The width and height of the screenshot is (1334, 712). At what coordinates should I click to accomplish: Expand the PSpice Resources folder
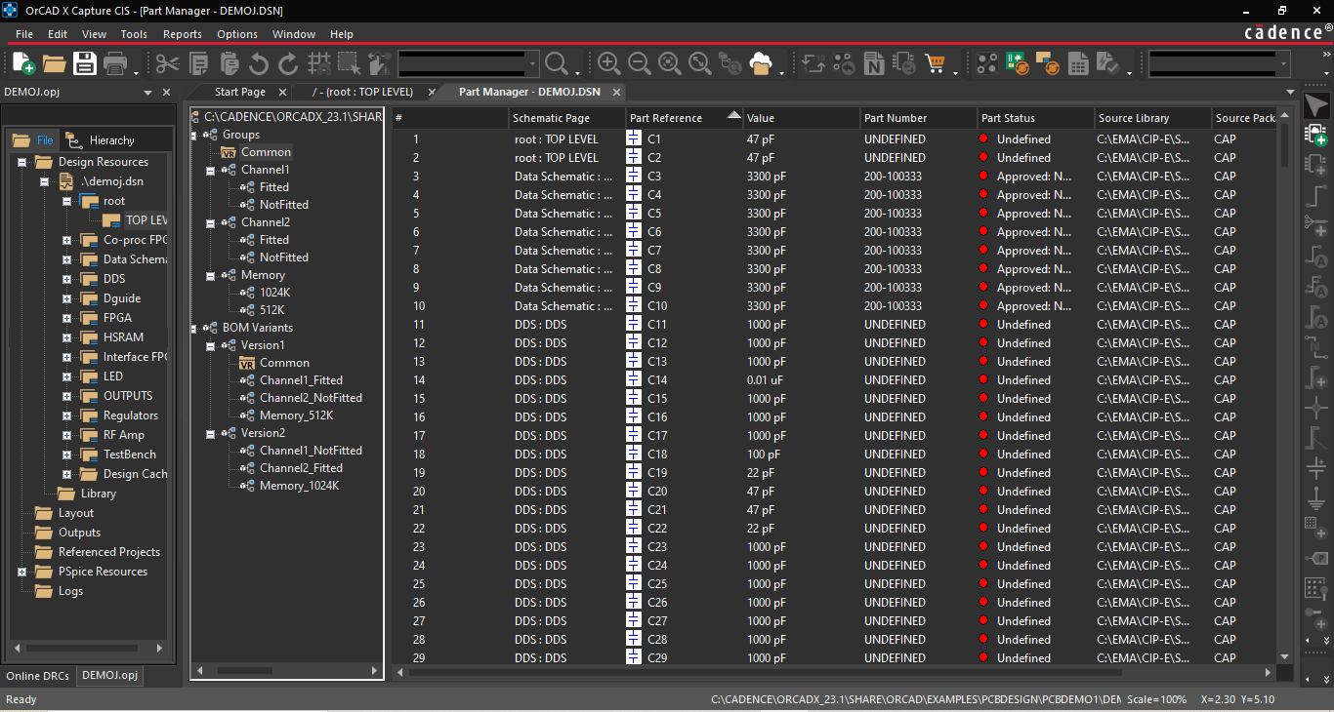click(21, 572)
